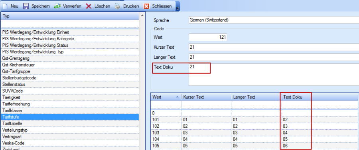Click the Löschen toolbar label

point(102,6)
